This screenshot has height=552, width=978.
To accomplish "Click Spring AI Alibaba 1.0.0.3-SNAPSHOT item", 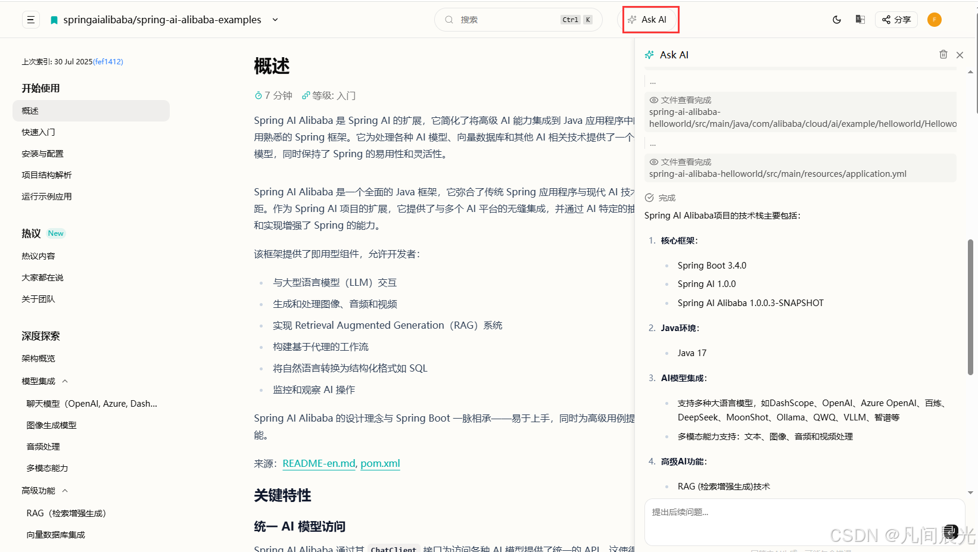I will coord(750,303).
